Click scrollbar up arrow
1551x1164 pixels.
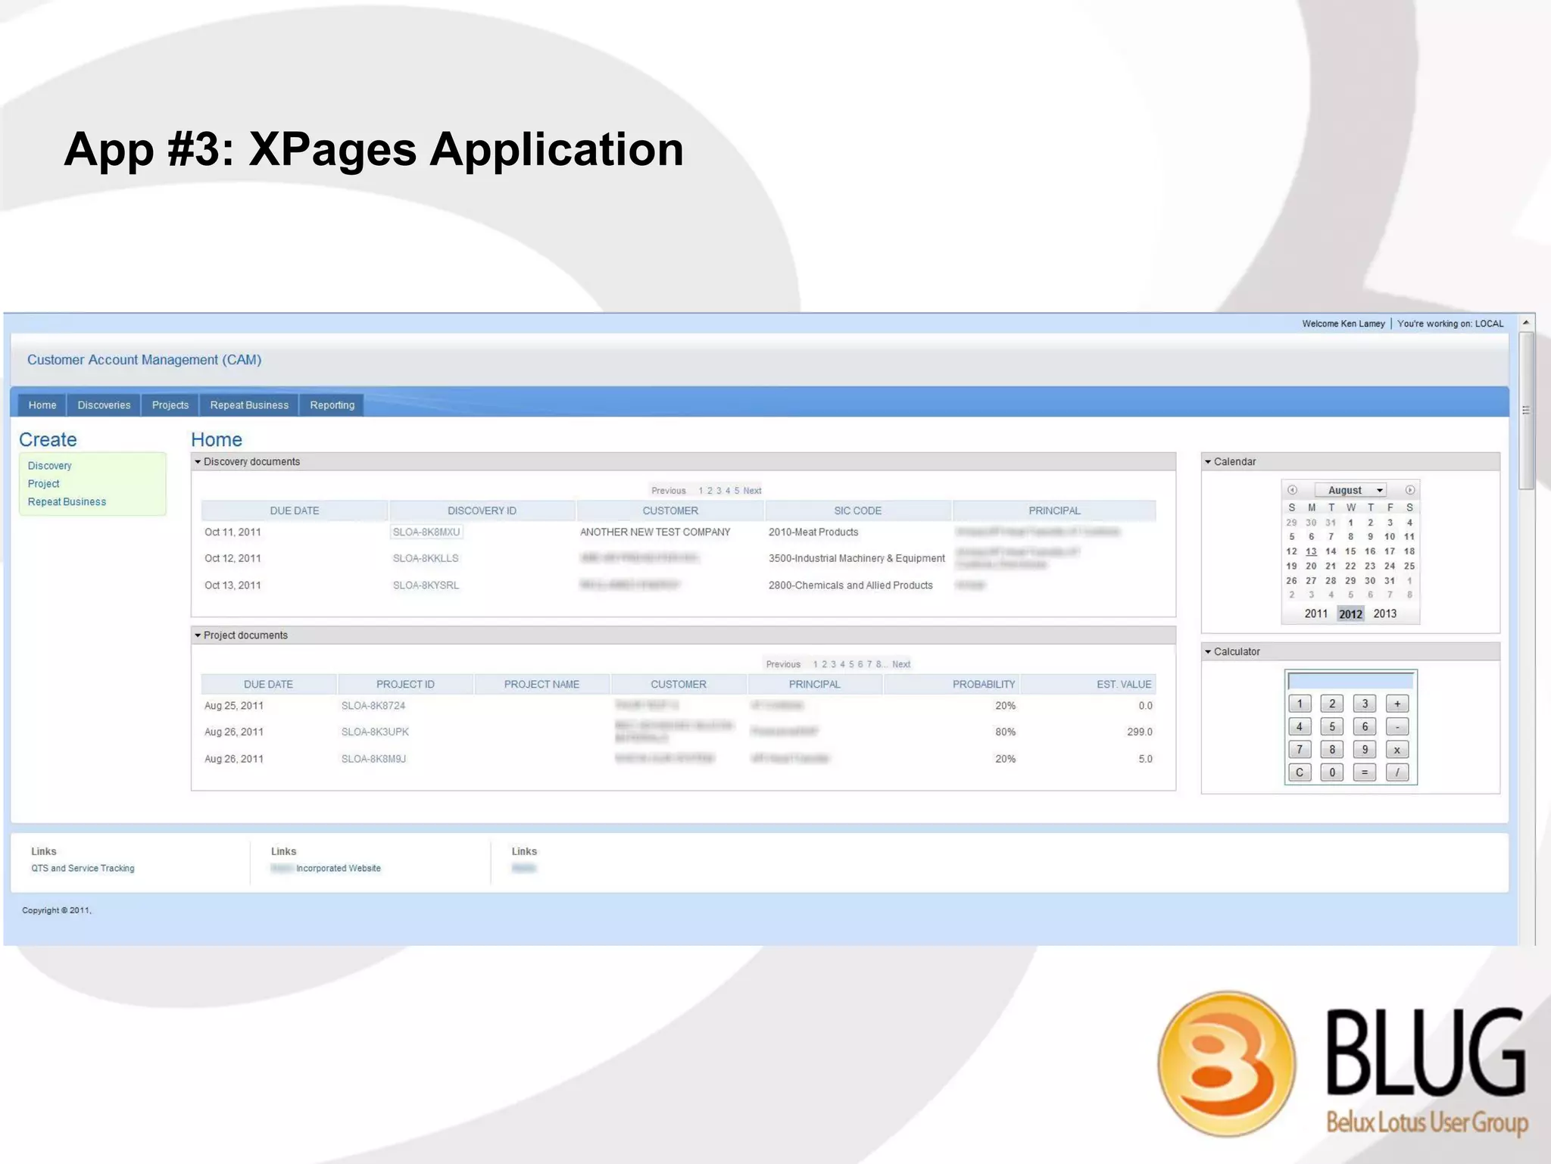[1526, 323]
